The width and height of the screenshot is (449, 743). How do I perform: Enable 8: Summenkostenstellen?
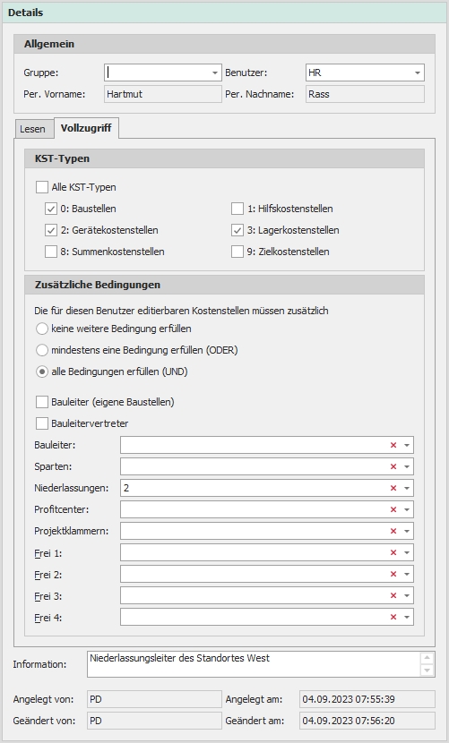click(51, 252)
